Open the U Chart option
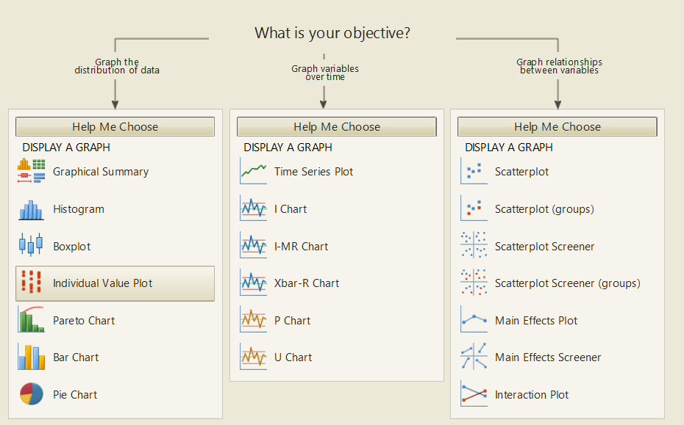This screenshot has width=684, height=425. (x=293, y=357)
